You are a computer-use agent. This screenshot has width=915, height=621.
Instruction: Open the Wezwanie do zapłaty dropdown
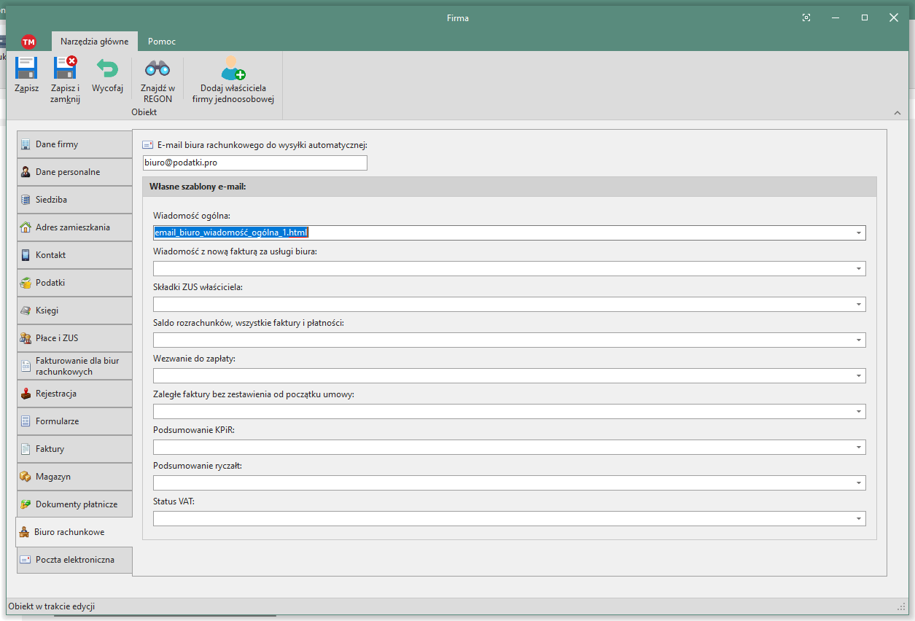point(859,376)
